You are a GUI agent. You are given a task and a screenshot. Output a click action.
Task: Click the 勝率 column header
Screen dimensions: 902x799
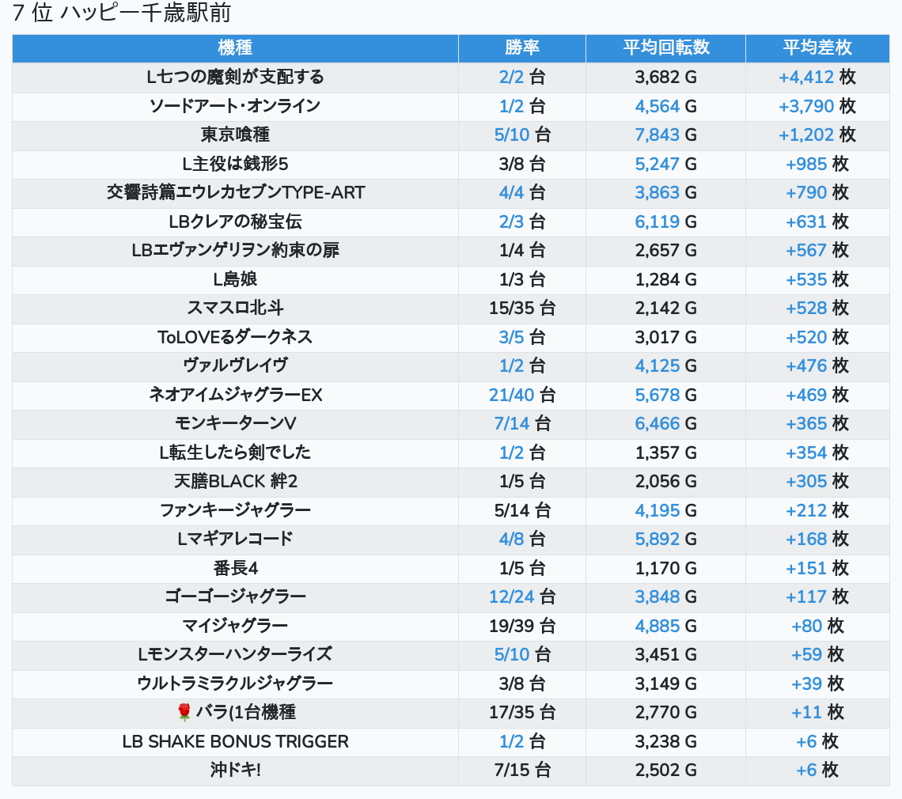521,47
